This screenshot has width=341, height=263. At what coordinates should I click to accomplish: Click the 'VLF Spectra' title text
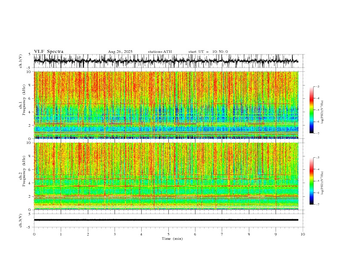point(49,52)
